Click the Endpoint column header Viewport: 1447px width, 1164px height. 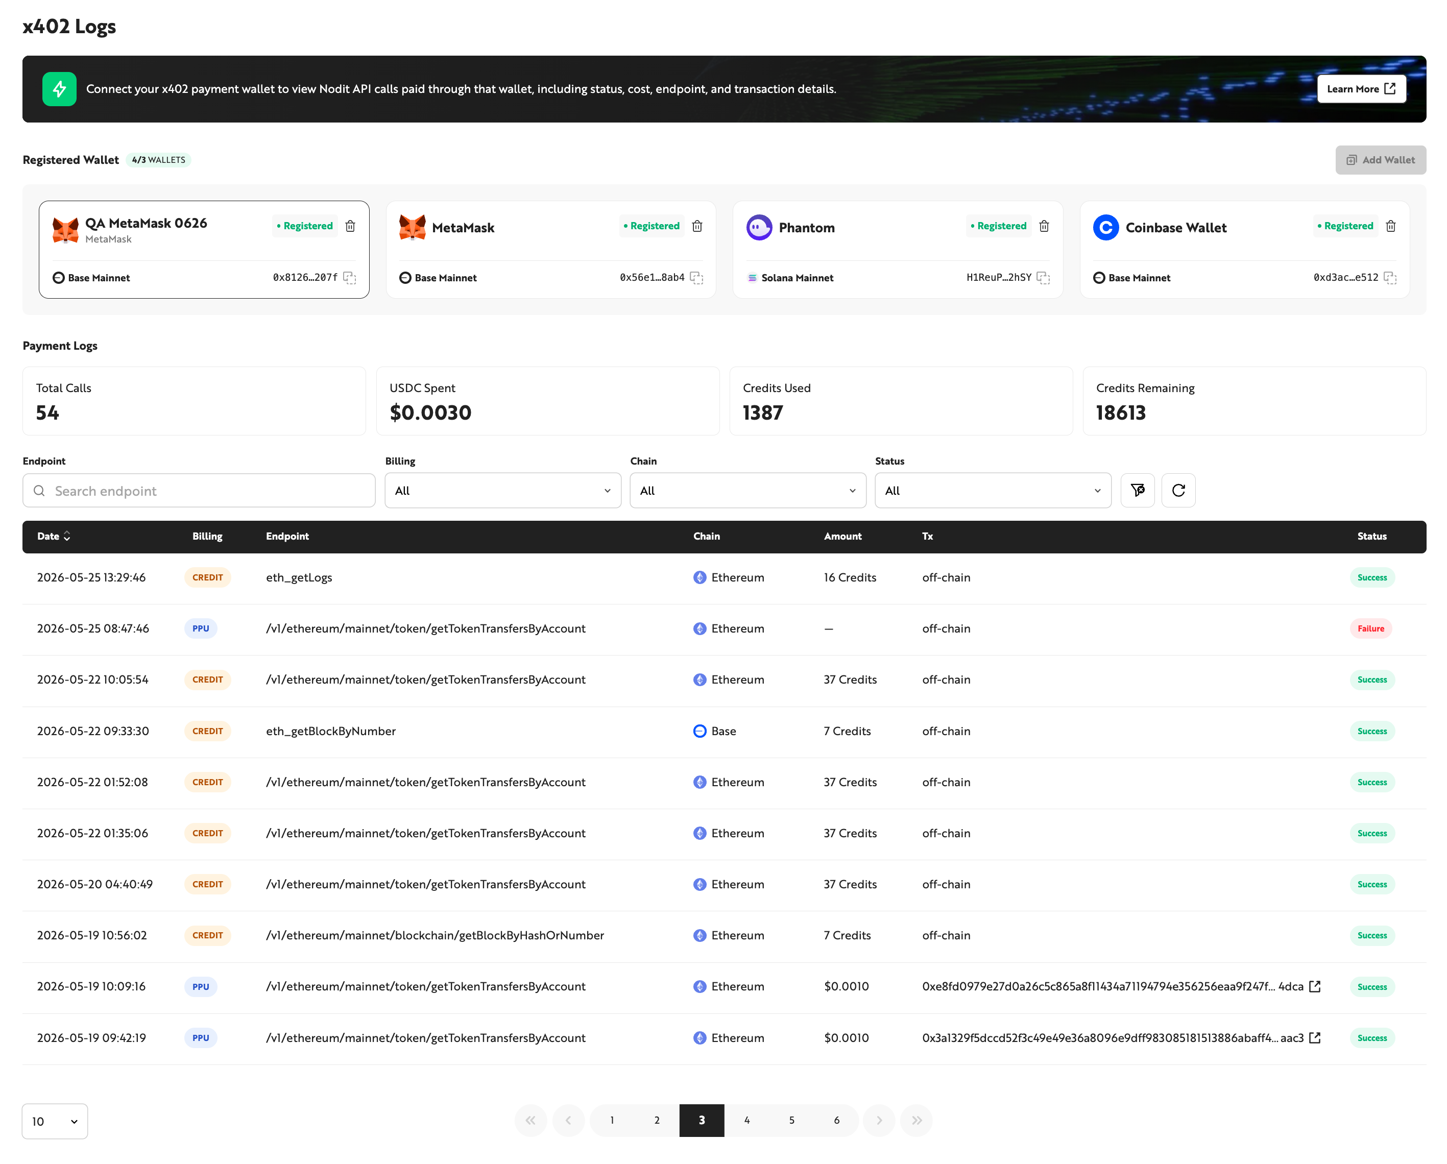pyautogui.click(x=287, y=536)
